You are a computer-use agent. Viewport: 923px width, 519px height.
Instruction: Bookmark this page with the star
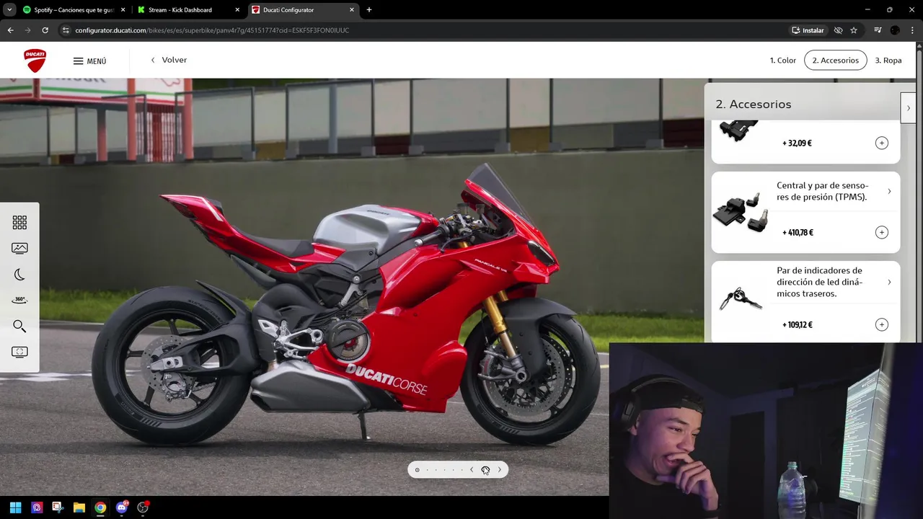pyautogui.click(x=854, y=30)
